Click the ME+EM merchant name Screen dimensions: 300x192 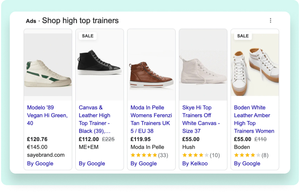click(x=89, y=147)
